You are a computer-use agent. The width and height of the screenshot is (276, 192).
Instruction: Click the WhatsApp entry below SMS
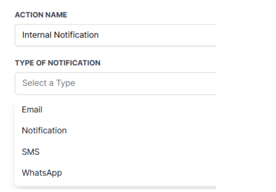click(42, 173)
